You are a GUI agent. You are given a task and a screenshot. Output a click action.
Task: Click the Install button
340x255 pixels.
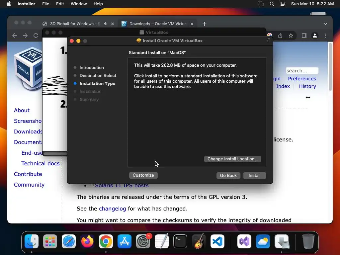point(254,175)
